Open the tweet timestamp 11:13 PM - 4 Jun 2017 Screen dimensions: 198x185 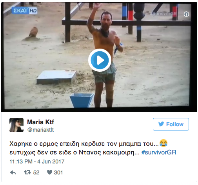click(x=37, y=161)
